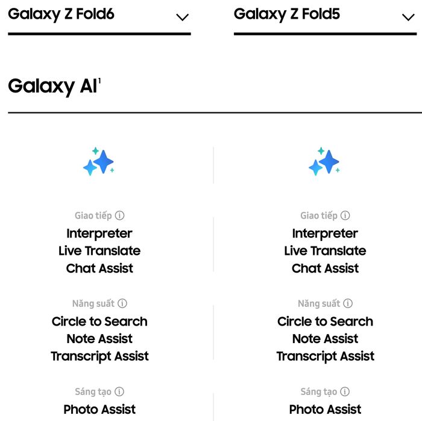This screenshot has height=421, width=422.
Task: Select Circle to Search in Fold6 column
Action: tap(99, 321)
